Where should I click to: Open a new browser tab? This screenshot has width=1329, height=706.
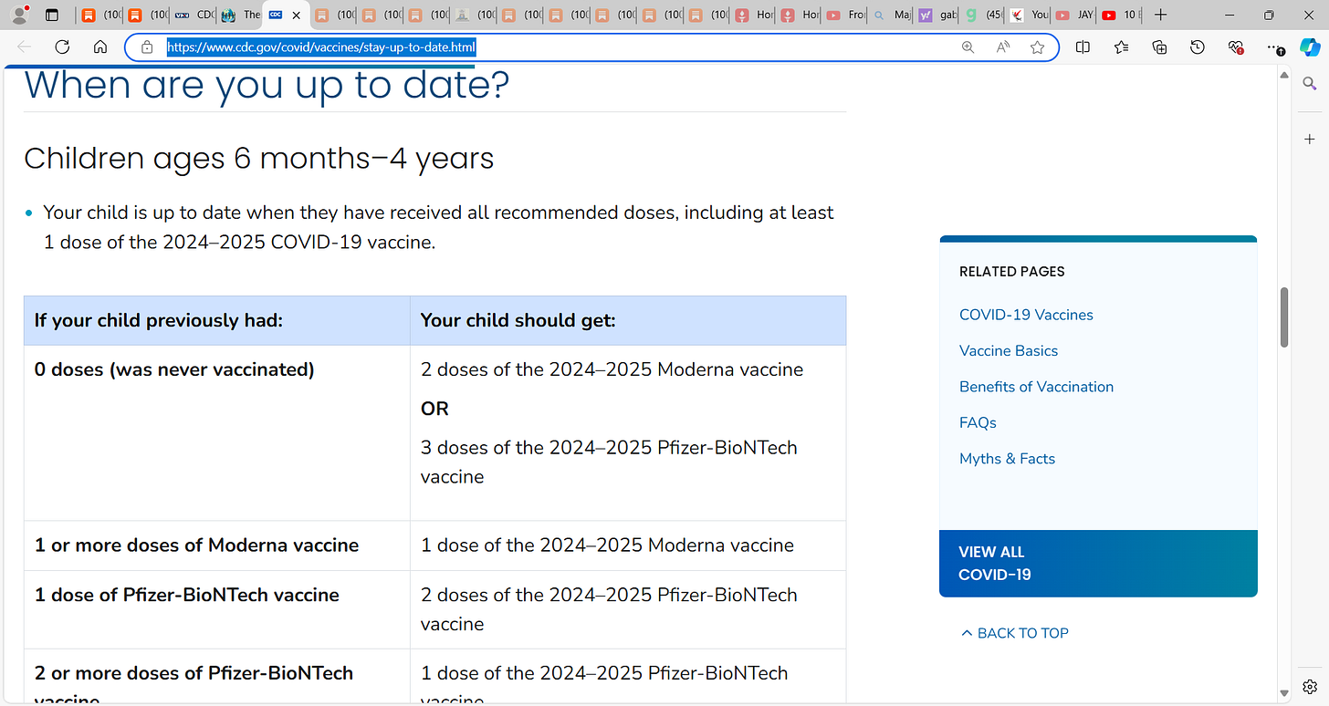click(x=1160, y=15)
